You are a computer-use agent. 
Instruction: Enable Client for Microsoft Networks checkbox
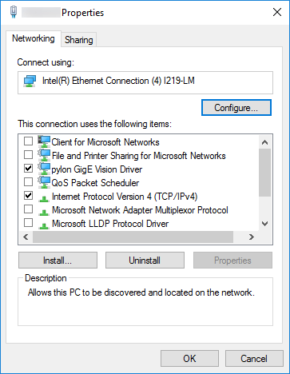29,141
